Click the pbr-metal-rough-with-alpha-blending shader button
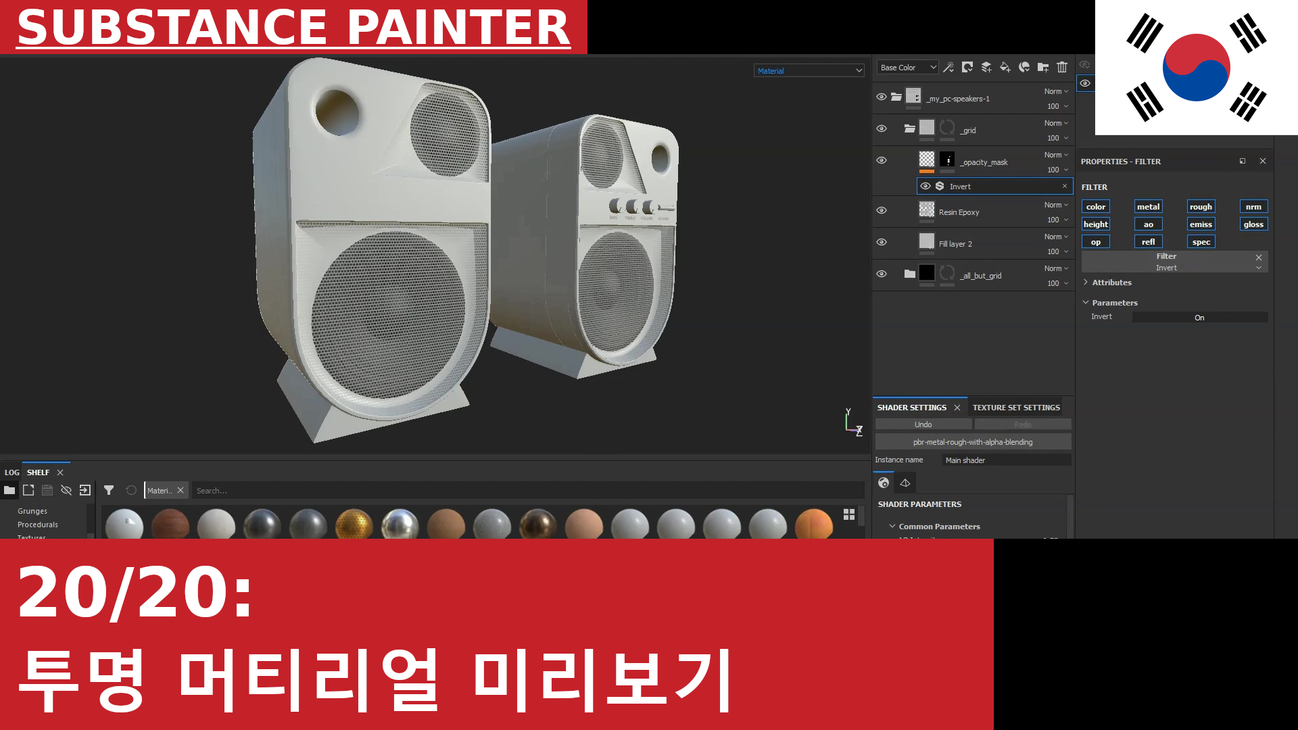1298x730 pixels. [973, 442]
